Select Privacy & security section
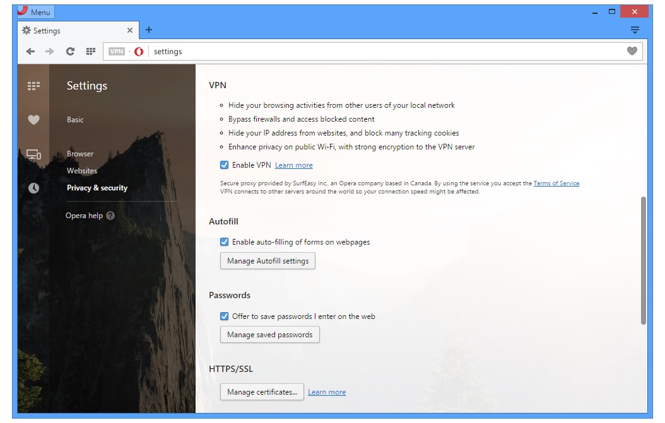The height and width of the screenshot is (423, 665). 97,187
